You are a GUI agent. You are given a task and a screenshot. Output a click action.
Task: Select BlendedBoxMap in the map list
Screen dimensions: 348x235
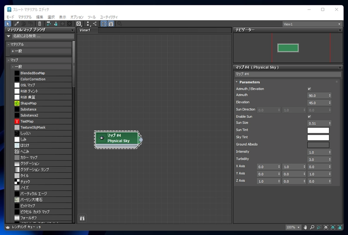pos(43,73)
